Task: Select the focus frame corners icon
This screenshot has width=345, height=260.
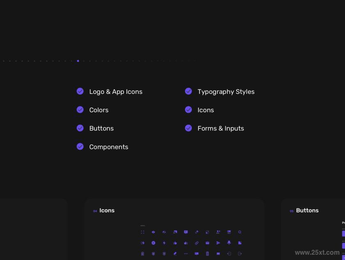Action: (143, 232)
